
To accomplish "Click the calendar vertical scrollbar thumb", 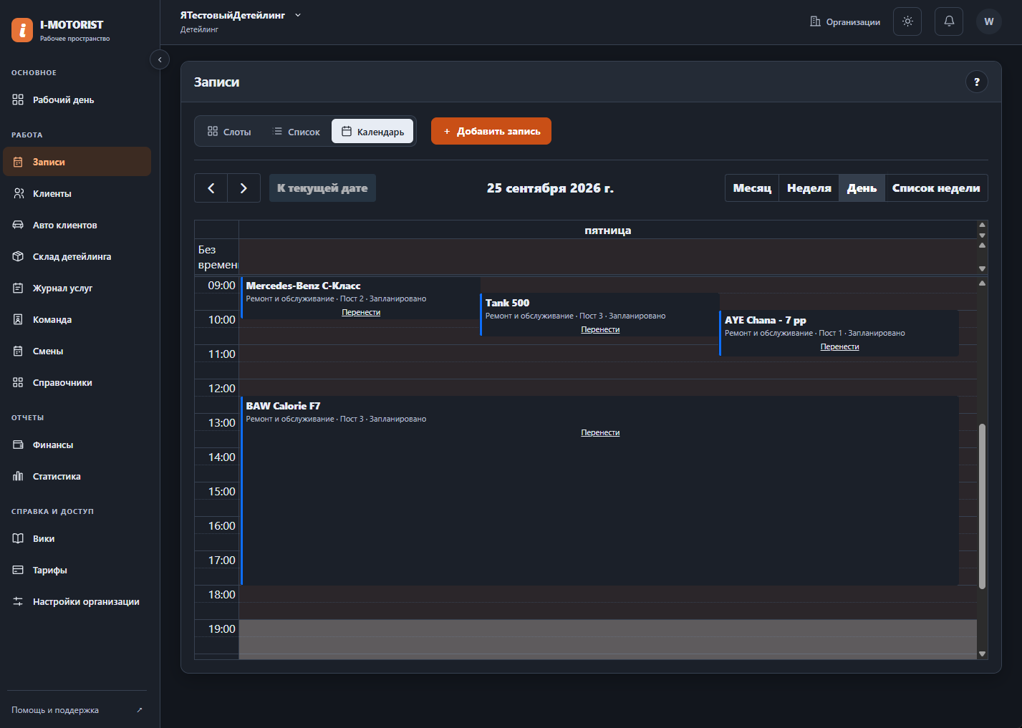I will (x=982, y=506).
